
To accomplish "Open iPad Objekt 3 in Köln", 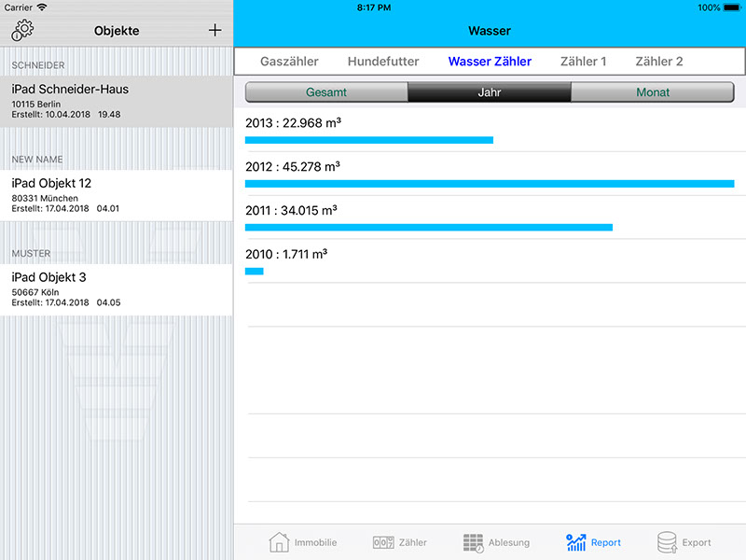I will click(116, 289).
